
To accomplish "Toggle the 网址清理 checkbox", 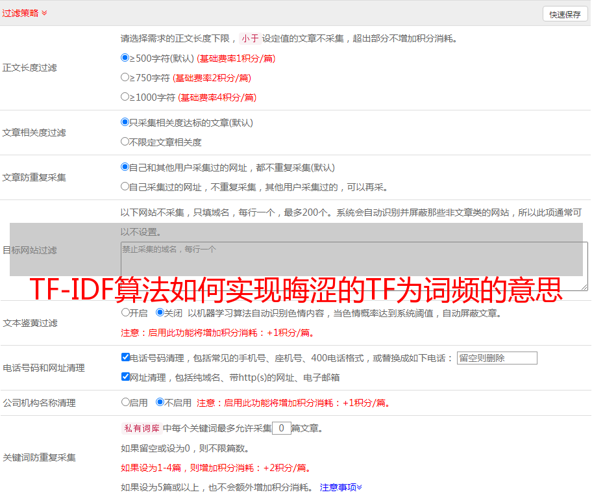I will click(125, 377).
